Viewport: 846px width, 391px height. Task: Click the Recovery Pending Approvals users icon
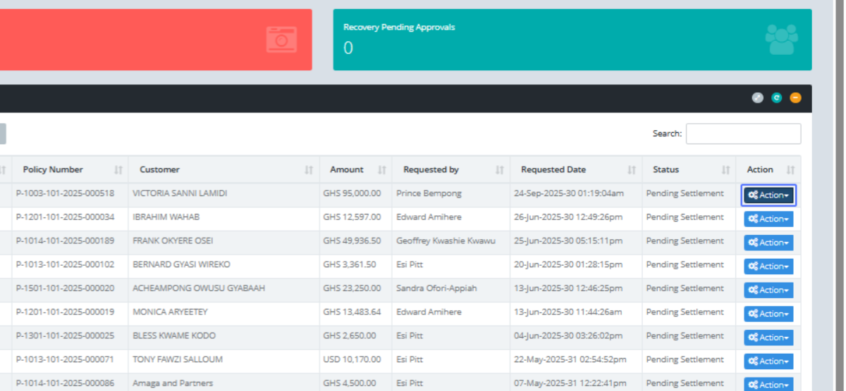coord(782,39)
